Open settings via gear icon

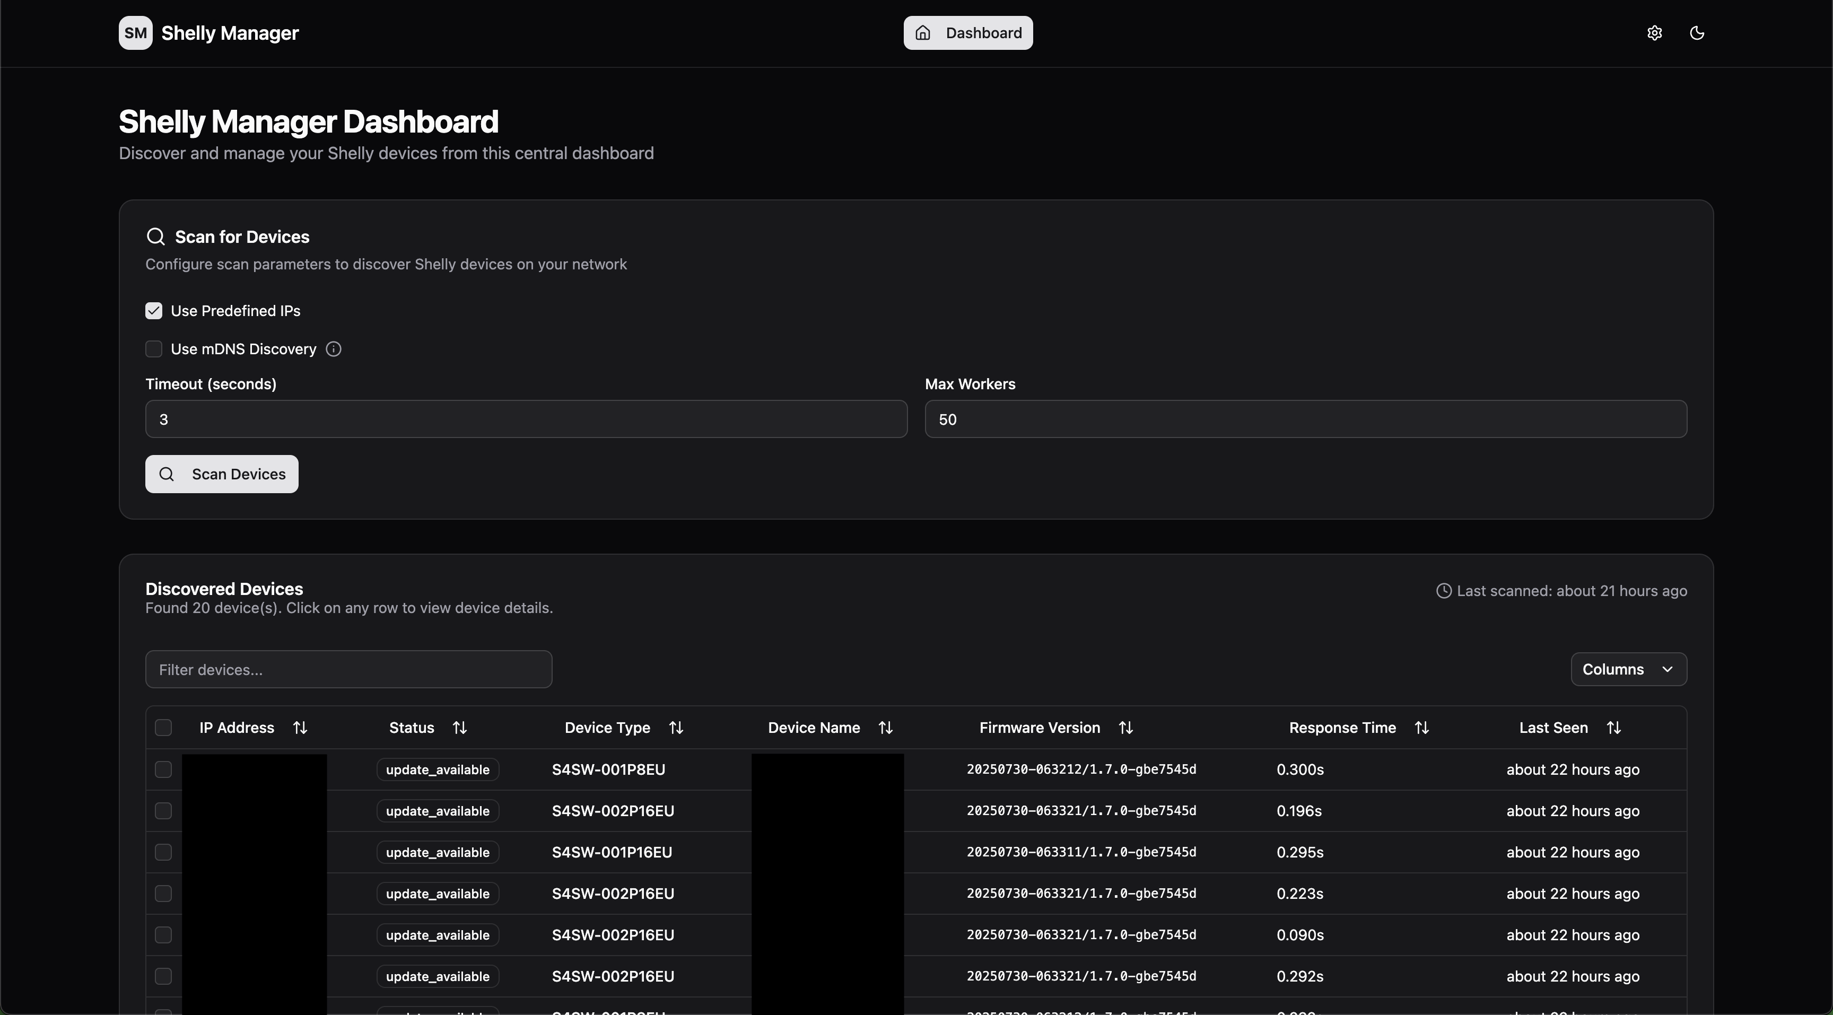click(1654, 33)
